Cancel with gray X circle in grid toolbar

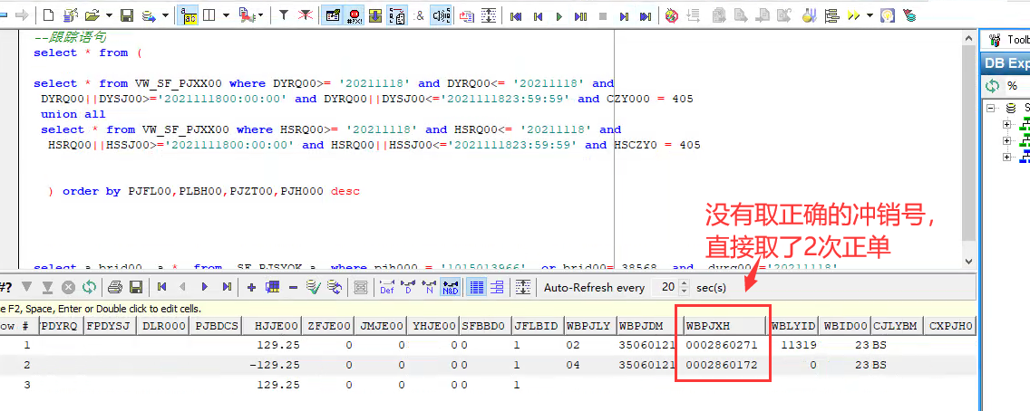tap(68, 286)
